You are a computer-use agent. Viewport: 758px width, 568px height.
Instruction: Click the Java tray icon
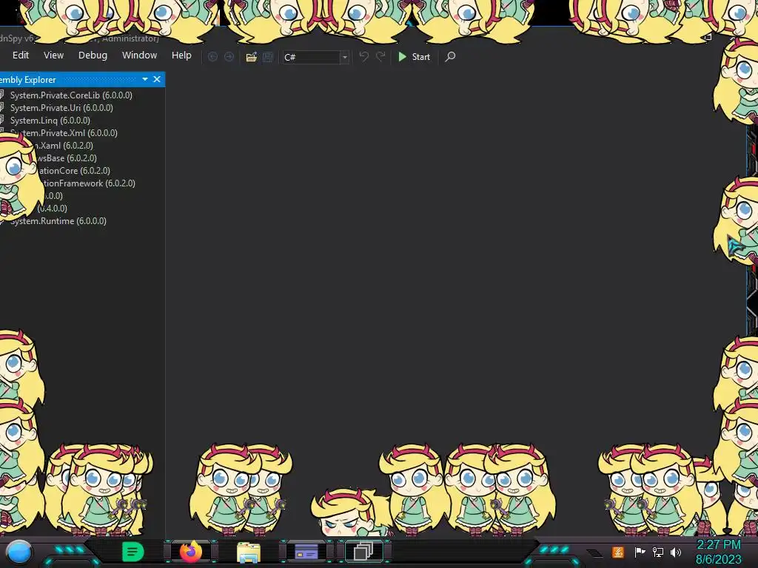coord(618,552)
